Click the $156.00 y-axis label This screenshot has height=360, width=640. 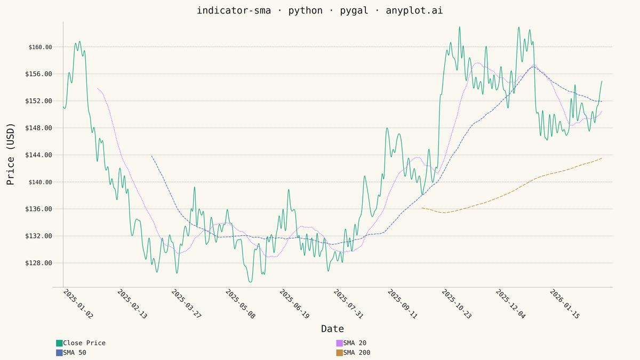click(x=38, y=74)
